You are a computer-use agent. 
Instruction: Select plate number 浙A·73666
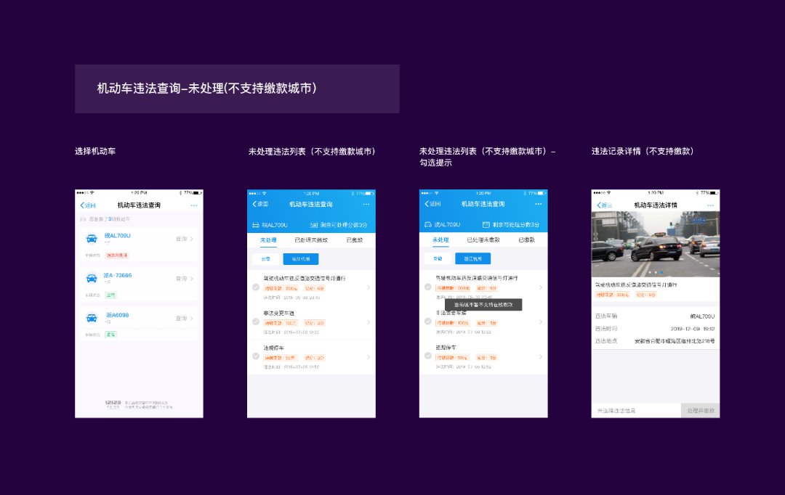[x=118, y=276]
